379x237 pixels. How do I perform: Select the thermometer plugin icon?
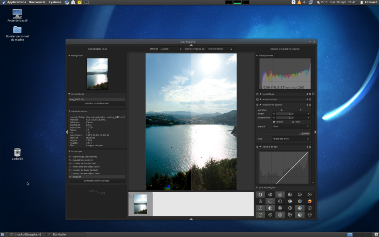280,215
